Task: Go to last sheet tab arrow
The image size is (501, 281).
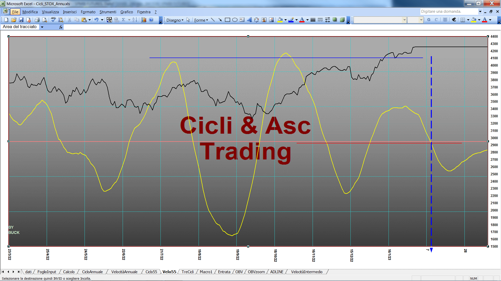Action: point(19,272)
